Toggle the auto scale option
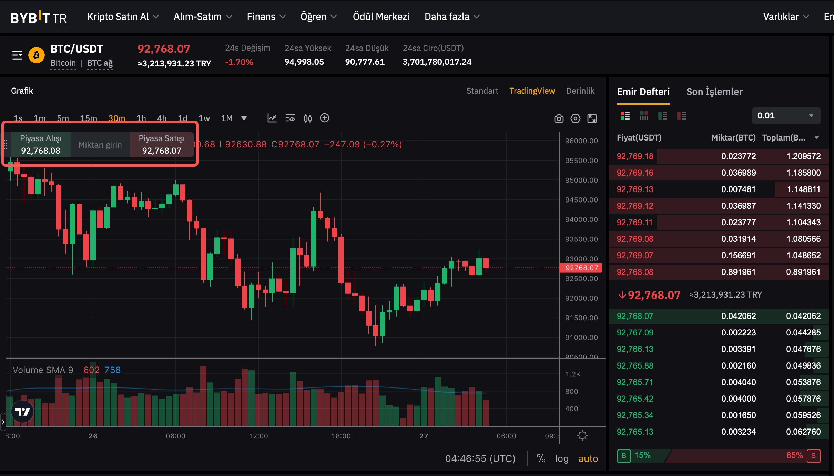Image resolution: width=834 pixels, height=476 pixels. click(x=588, y=458)
